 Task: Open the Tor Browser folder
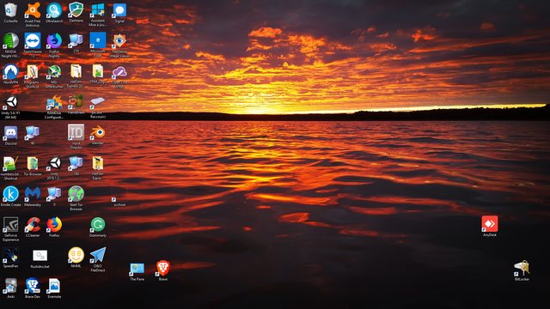pos(33,164)
